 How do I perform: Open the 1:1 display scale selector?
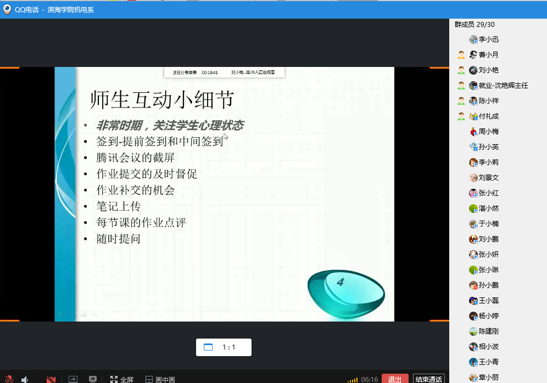click(x=224, y=347)
